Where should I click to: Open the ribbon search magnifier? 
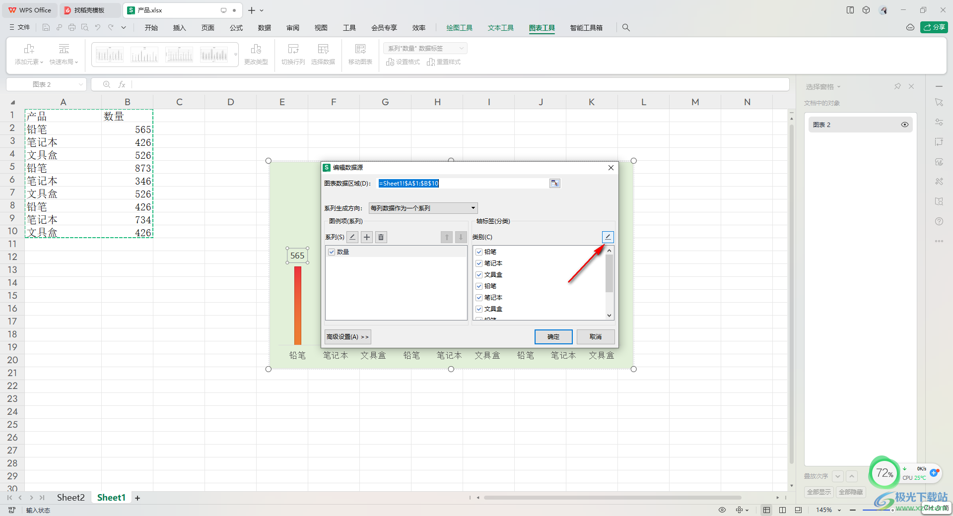coord(626,28)
